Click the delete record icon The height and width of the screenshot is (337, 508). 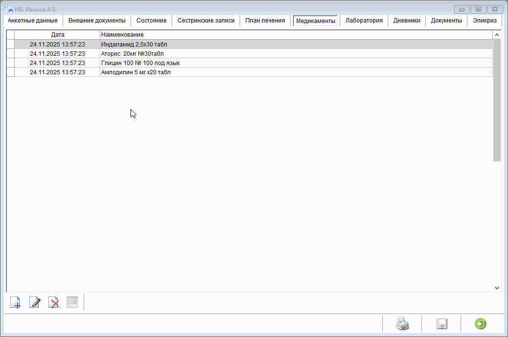click(54, 302)
